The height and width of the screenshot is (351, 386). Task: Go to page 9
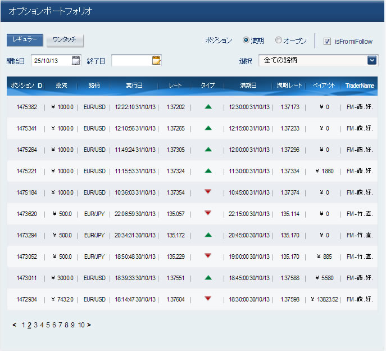(72, 325)
